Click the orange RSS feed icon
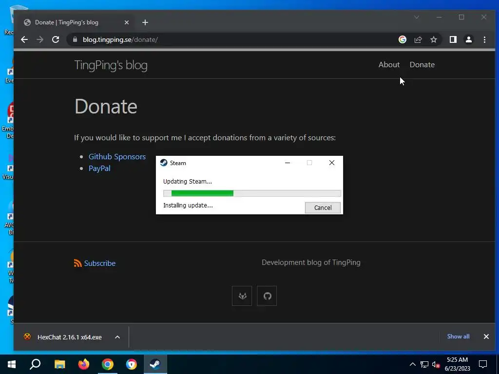 (x=77, y=263)
